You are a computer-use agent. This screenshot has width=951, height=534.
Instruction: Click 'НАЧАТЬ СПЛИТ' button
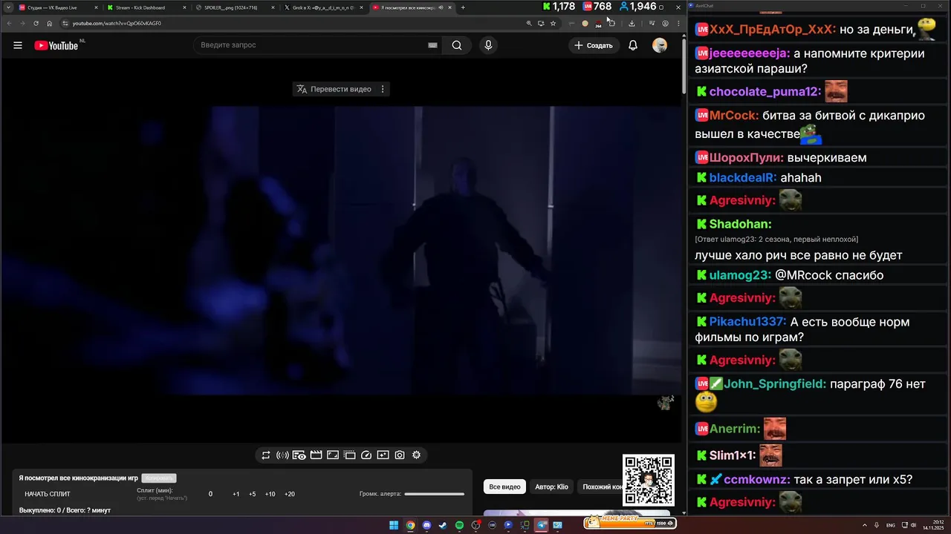[x=48, y=494]
